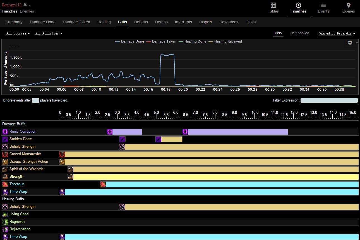Switch to the Damage Taken tab
Image resolution: width=360 pixels, height=240 pixels.
(x=76, y=22)
